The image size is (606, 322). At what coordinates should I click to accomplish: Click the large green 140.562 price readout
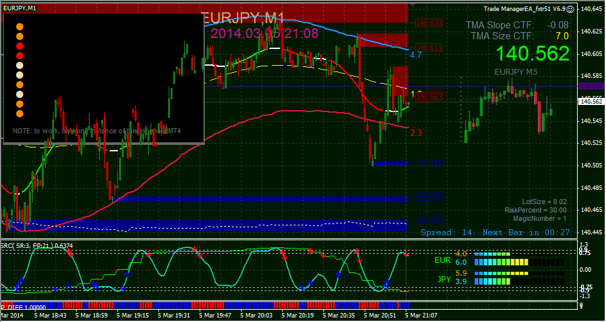(x=533, y=53)
